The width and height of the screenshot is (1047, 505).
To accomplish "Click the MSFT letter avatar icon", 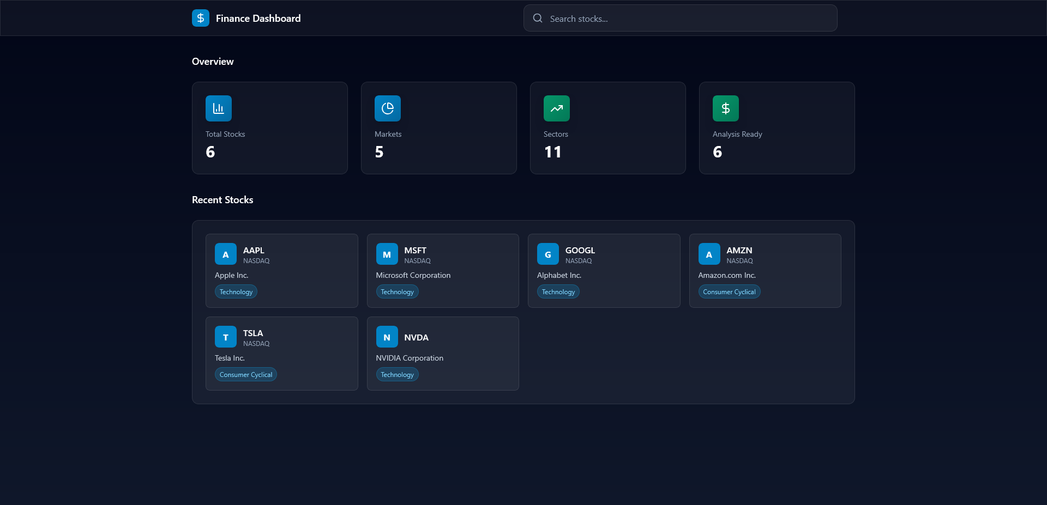I will (x=387, y=254).
